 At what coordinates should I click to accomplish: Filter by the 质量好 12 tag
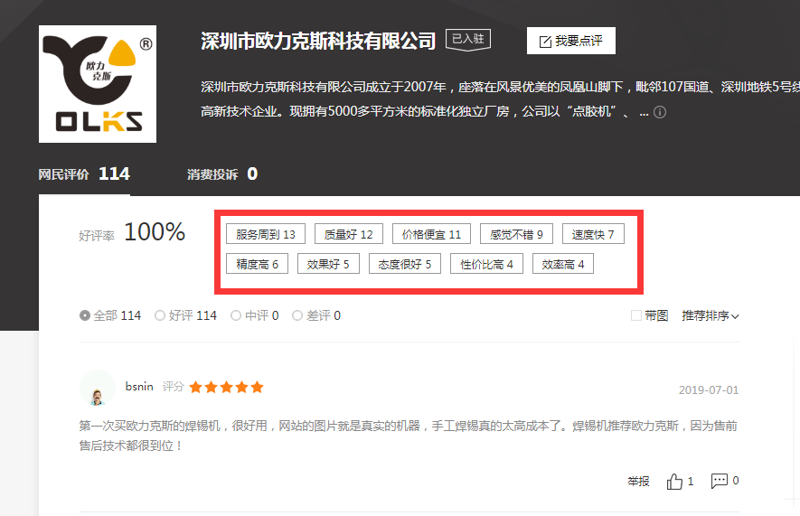(348, 235)
